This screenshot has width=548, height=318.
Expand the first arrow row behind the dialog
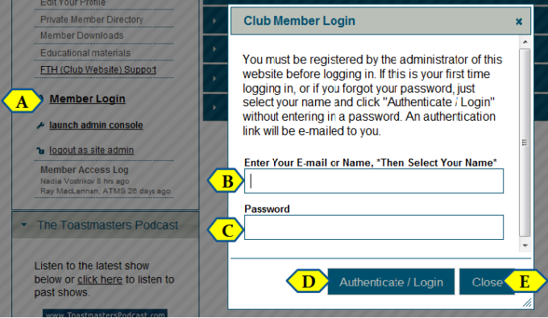214,21
